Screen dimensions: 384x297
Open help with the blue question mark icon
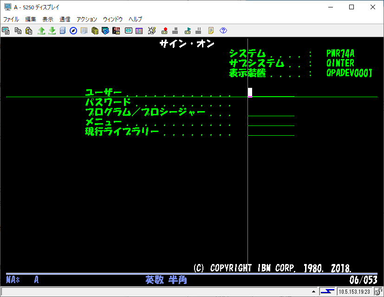tap(223, 31)
